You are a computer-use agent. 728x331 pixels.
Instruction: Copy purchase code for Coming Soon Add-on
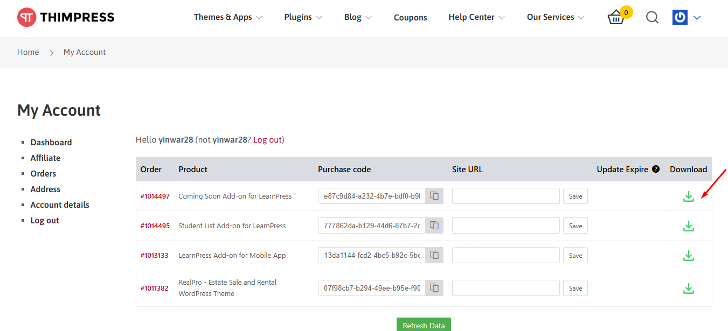click(434, 196)
